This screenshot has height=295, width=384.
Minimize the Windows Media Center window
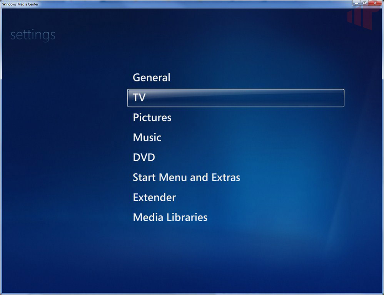click(357, 3)
